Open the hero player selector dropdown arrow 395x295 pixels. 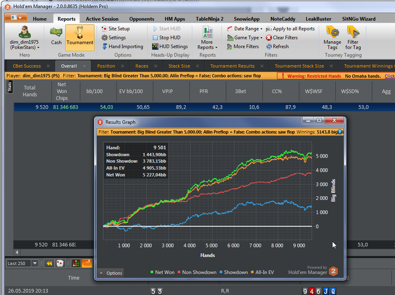38,47
